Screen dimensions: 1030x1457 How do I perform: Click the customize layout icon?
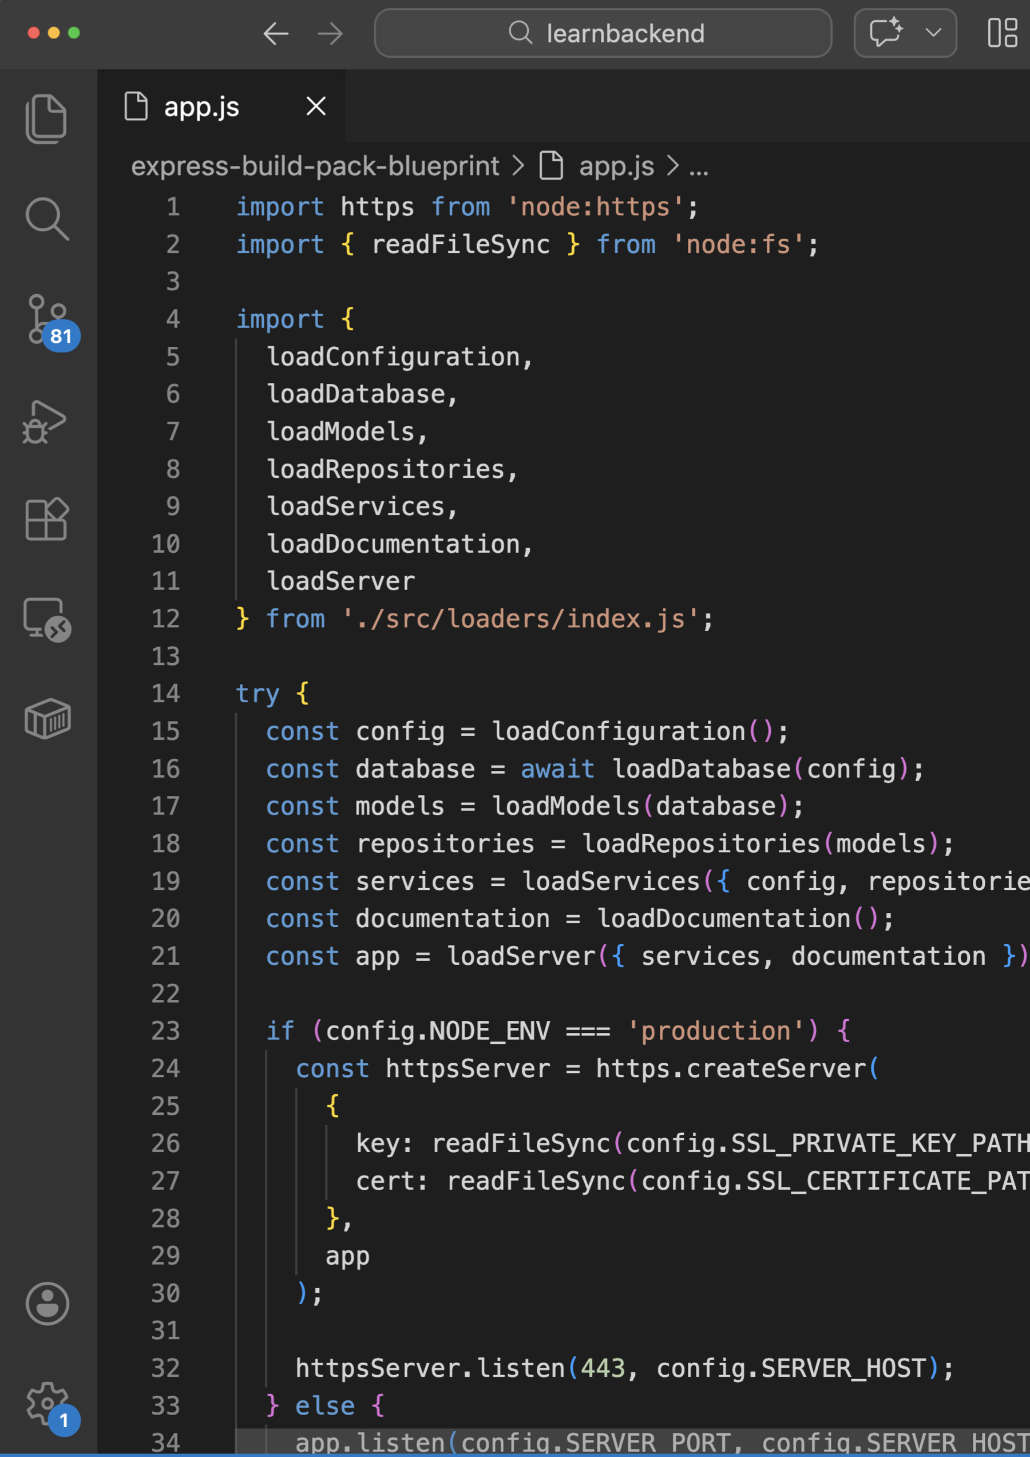pyautogui.click(x=1003, y=33)
